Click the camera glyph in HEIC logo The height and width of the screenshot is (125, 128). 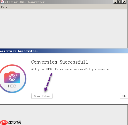(12, 77)
